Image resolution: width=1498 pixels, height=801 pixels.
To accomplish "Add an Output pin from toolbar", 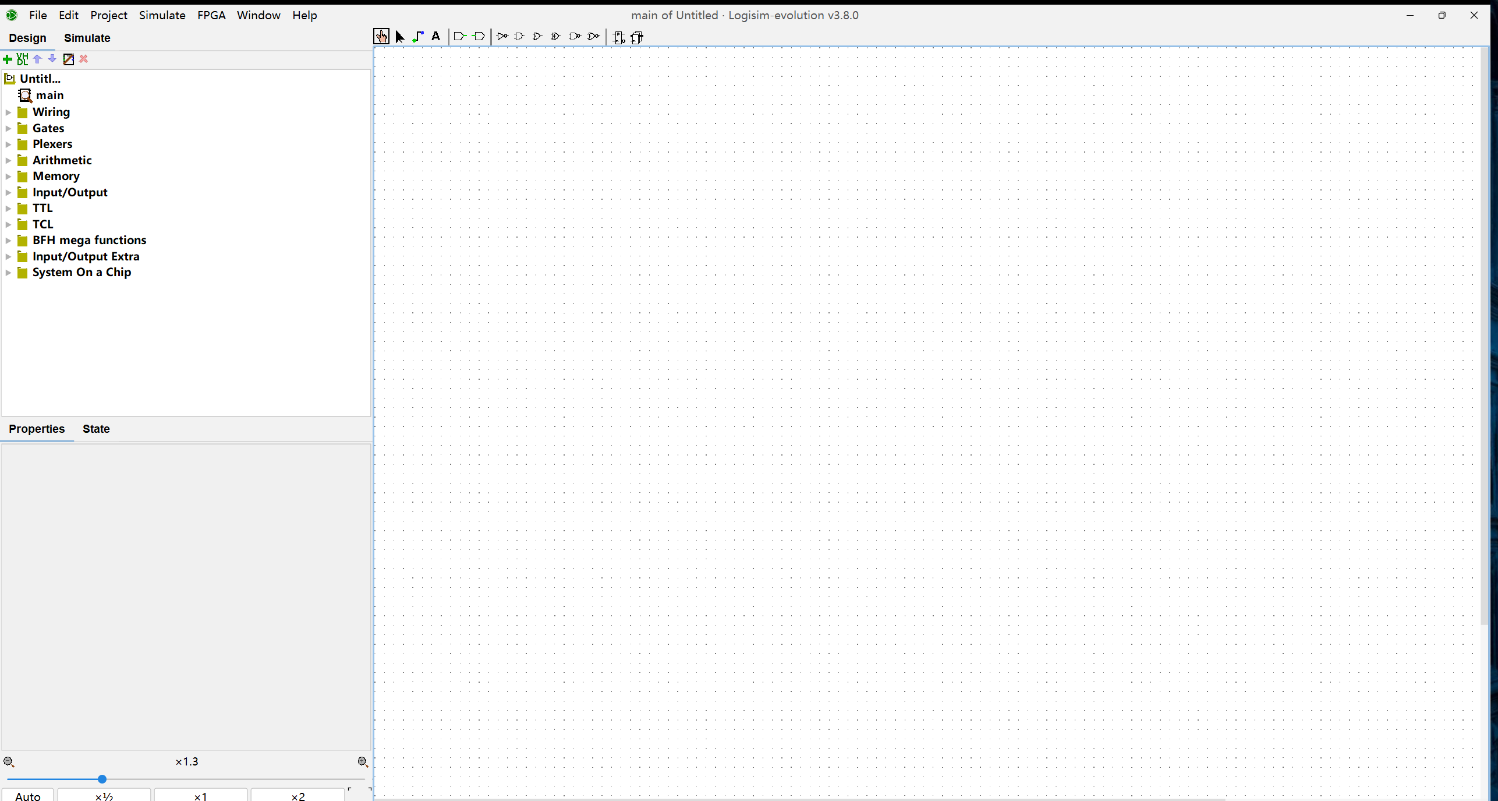I will (479, 37).
